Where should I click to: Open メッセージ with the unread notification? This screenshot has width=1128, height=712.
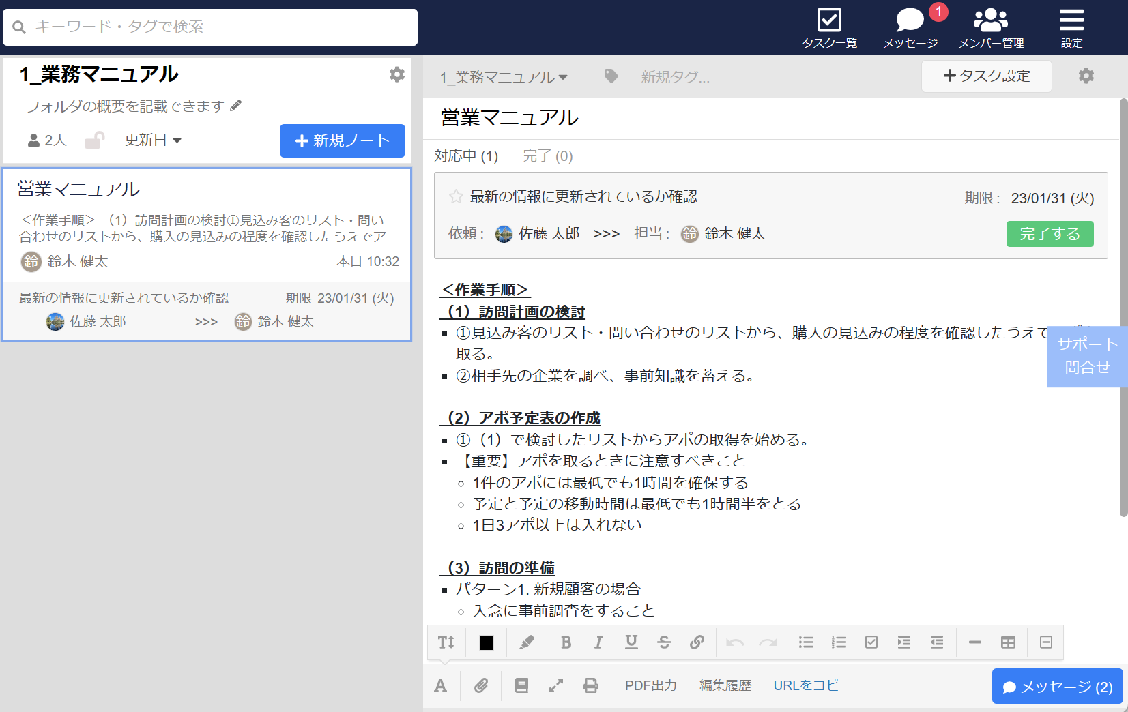[x=910, y=27]
